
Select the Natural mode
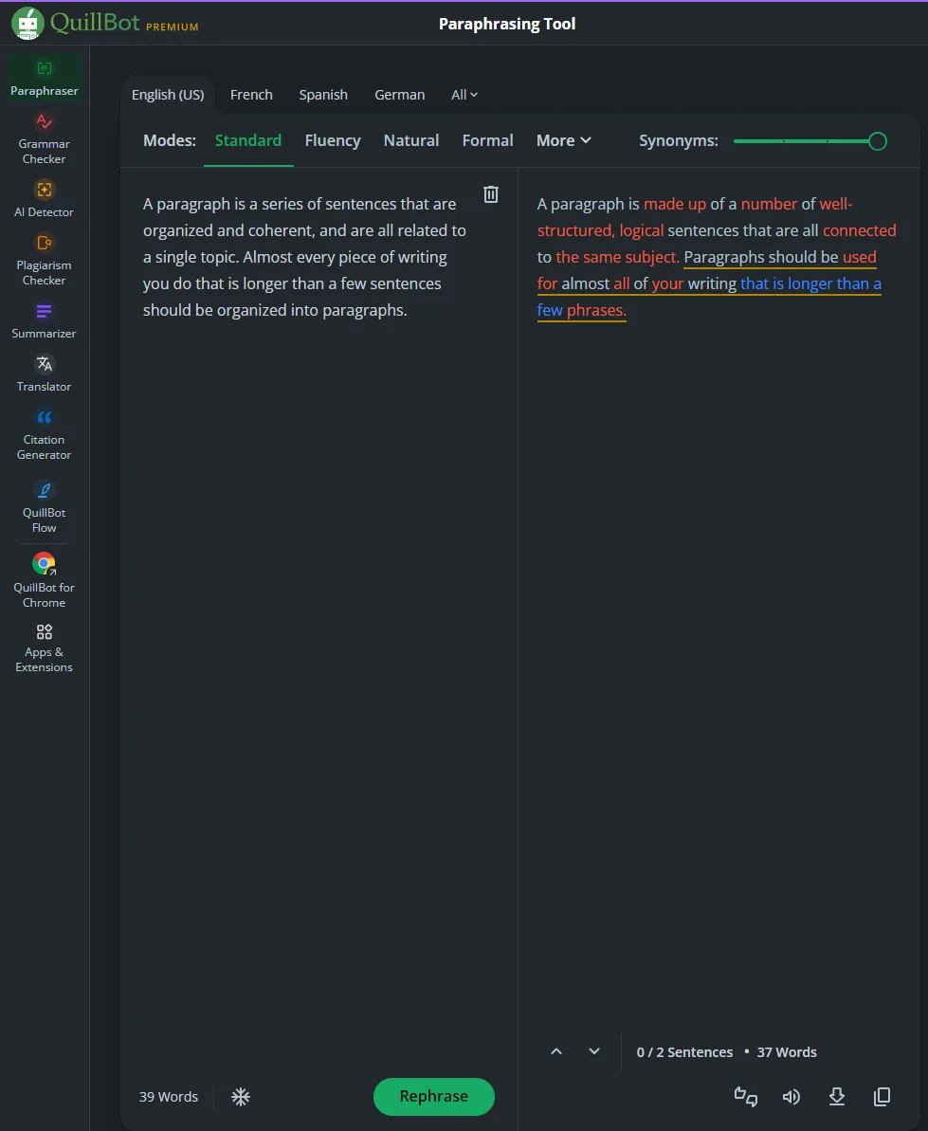[x=411, y=140]
